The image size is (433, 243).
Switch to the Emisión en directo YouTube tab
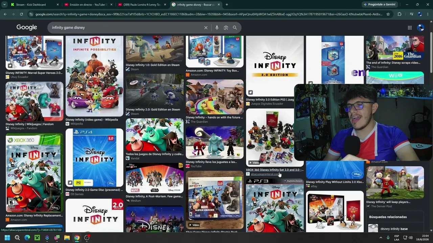point(88,4)
